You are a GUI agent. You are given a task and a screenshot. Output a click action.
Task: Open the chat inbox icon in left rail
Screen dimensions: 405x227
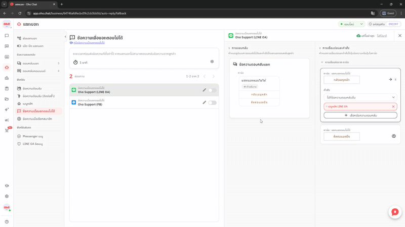coord(7,36)
